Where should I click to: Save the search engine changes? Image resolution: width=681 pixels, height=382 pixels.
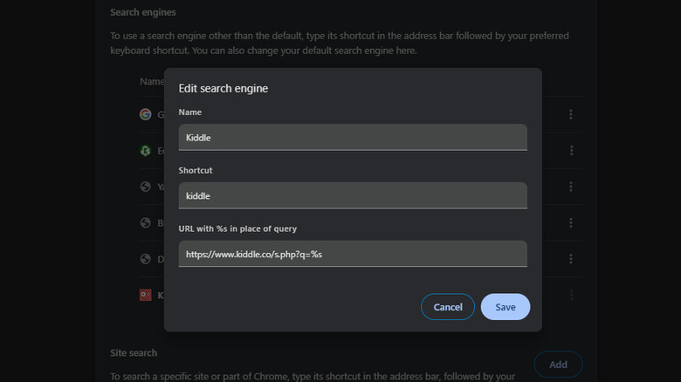506,307
